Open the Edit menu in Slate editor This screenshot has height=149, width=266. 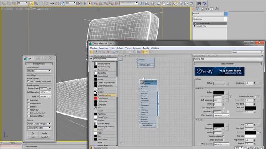(112, 48)
